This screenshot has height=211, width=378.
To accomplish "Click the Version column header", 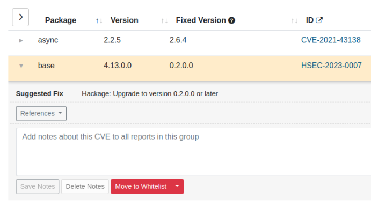I will [x=125, y=20].
